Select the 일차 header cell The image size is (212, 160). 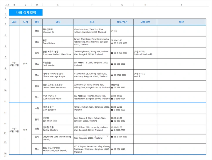point(14,22)
